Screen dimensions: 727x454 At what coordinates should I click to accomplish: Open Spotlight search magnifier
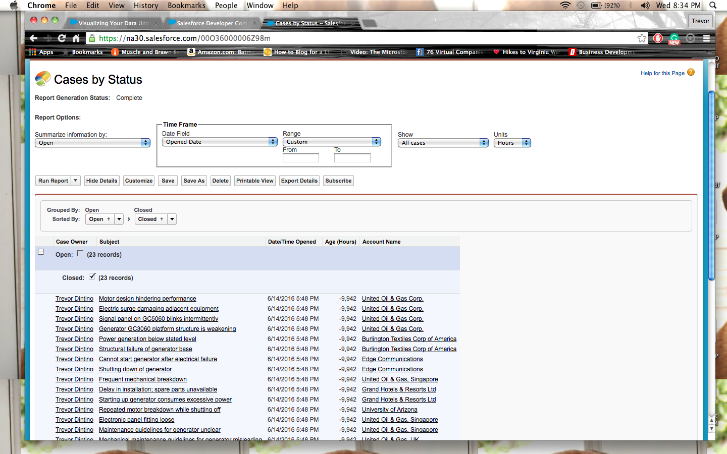pos(713,6)
